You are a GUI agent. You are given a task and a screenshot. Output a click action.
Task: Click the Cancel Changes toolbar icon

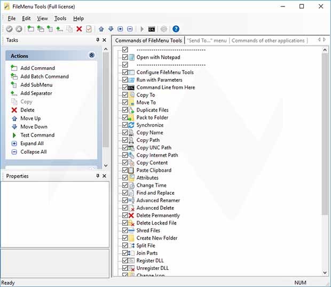pyautogui.click(x=19, y=29)
